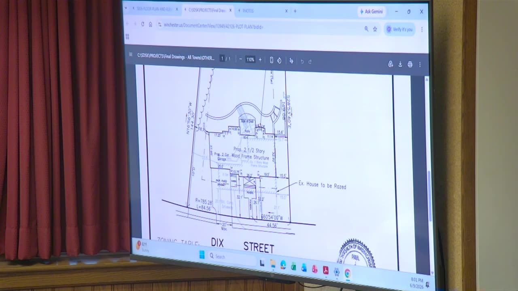Click the Ask Gemini button

coord(372,12)
